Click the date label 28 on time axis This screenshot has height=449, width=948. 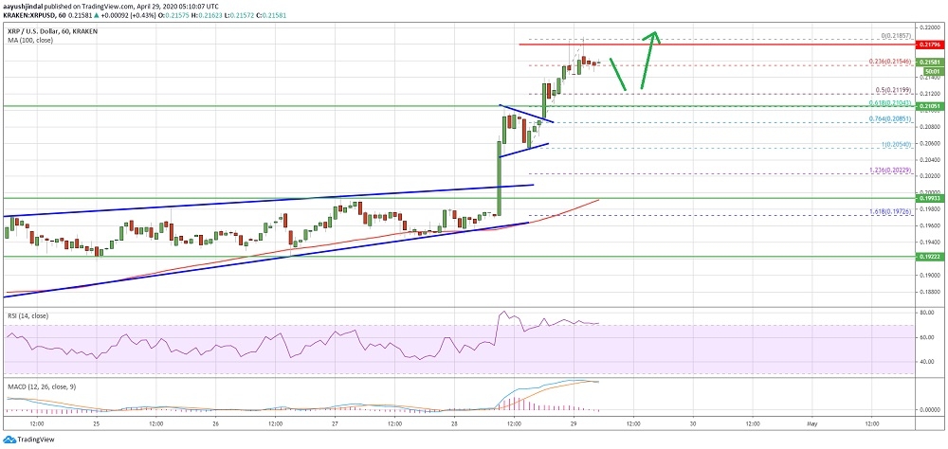tap(455, 424)
